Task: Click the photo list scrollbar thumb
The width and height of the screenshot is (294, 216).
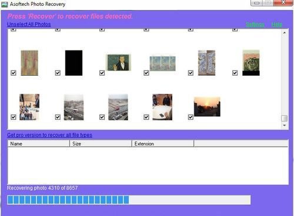Action: [285, 118]
